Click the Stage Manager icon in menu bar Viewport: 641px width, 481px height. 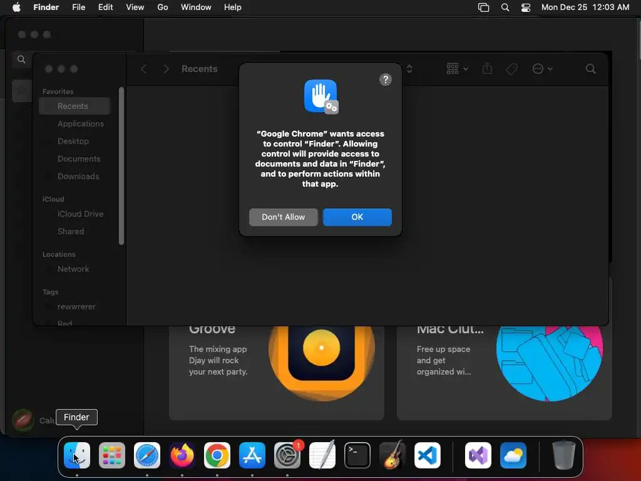[x=484, y=8]
